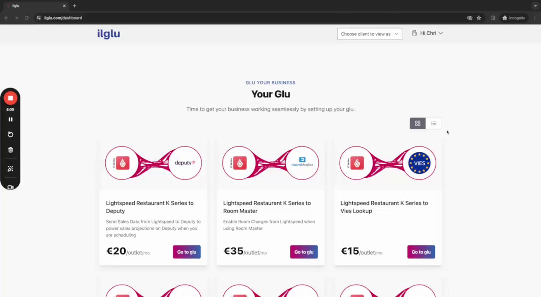Toggle the camera icon in the recorder
The height and width of the screenshot is (297, 541).
pos(10,187)
